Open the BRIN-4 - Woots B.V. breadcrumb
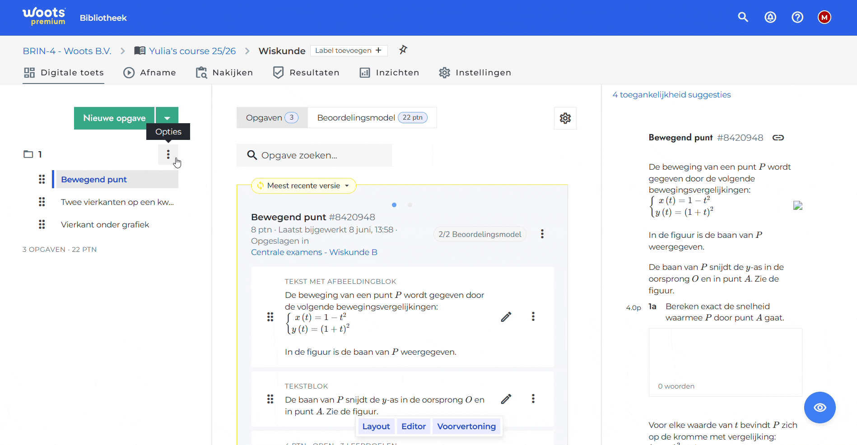The width and height of the screenshot is (857, 445). coord(67,51)
